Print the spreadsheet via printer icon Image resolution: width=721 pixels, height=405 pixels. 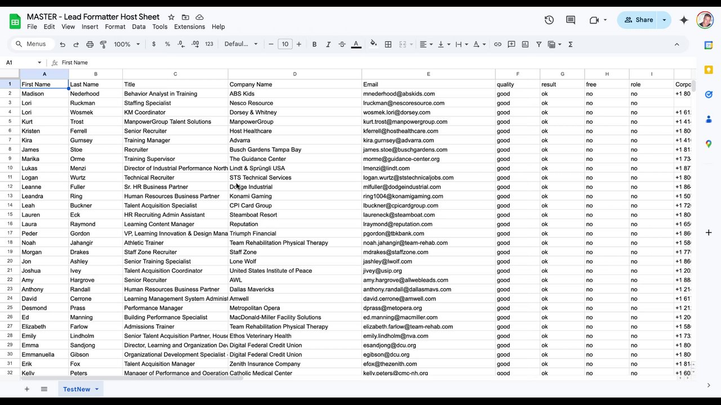click(x=90, y=44)
